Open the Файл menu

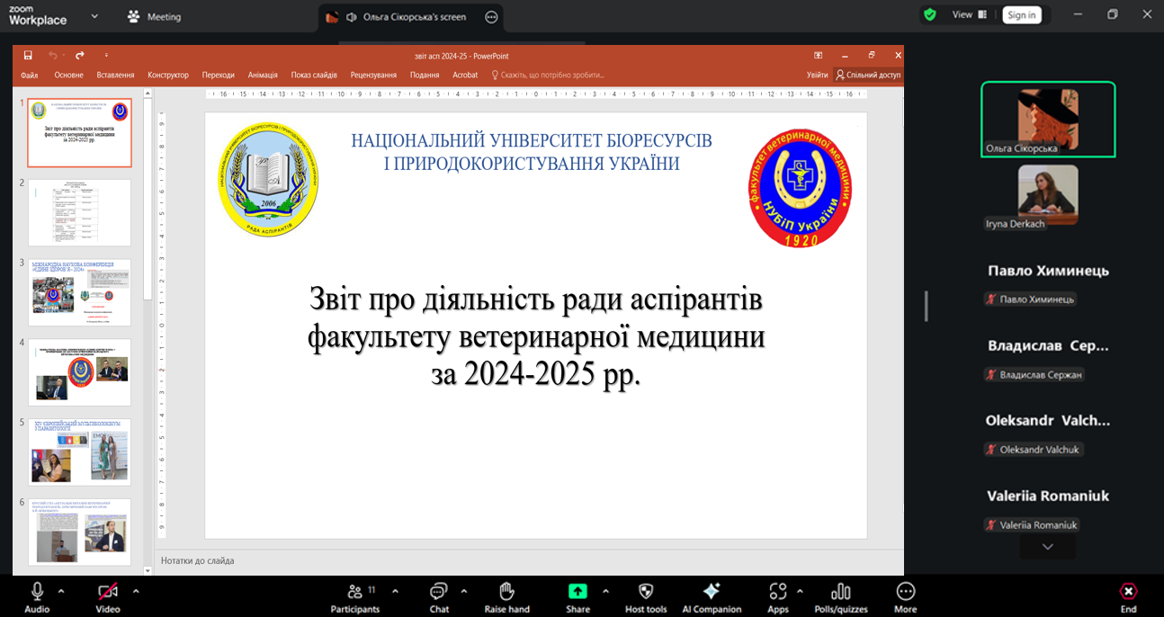29,76
